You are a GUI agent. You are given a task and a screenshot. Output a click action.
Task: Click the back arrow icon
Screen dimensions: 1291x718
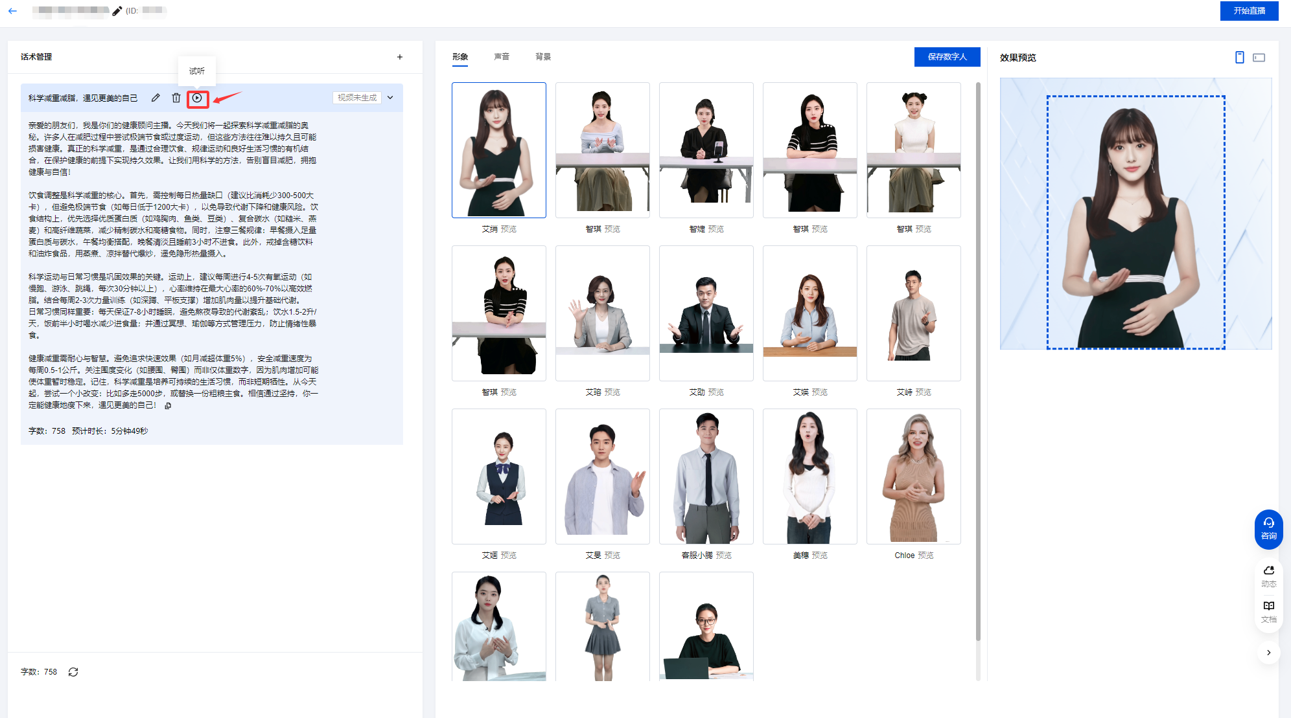pos(12,11)
